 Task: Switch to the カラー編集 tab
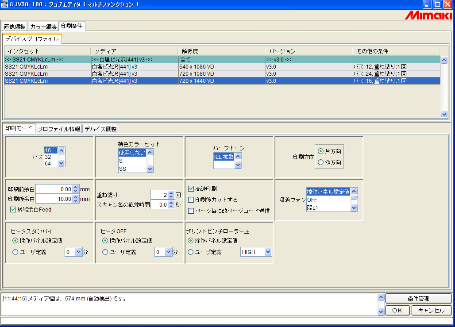(43, 27)
